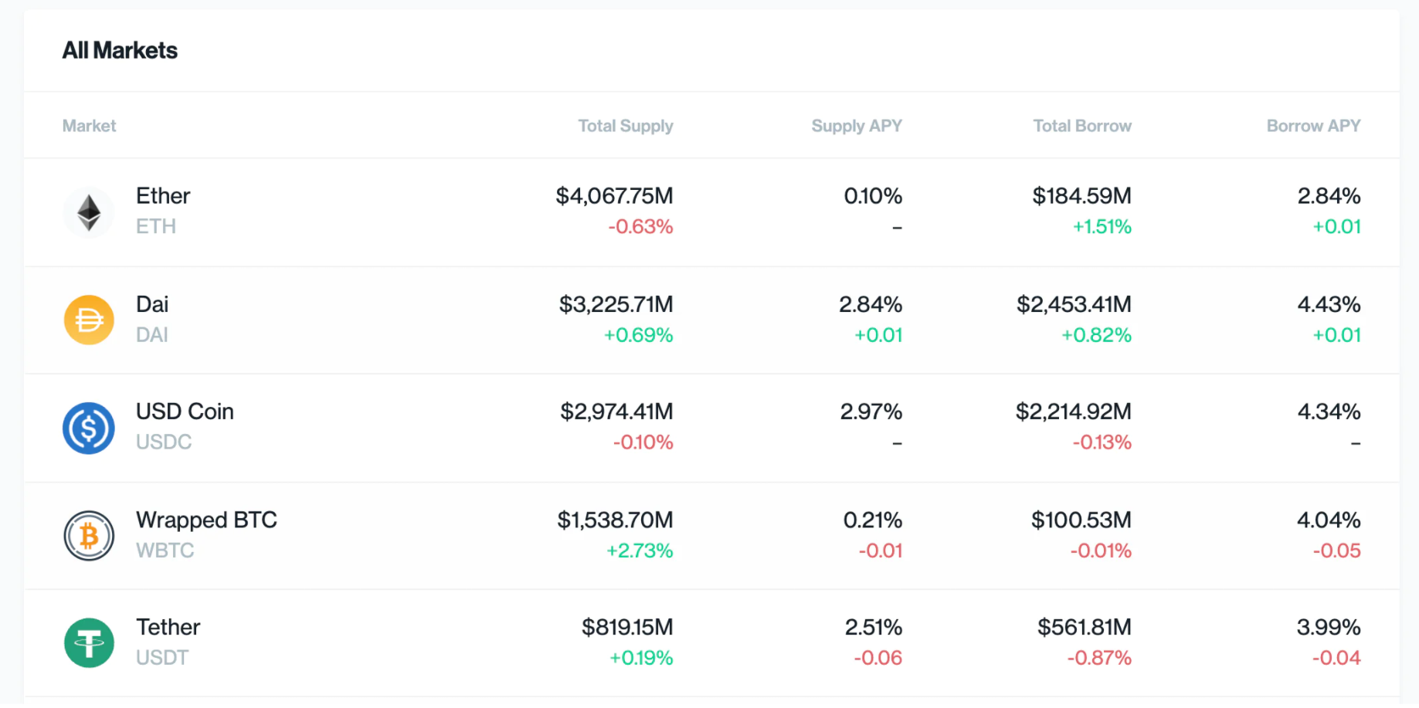Sort by Total Supply column header
This screenshot has height=708, width=1419.
coord(626,126)
